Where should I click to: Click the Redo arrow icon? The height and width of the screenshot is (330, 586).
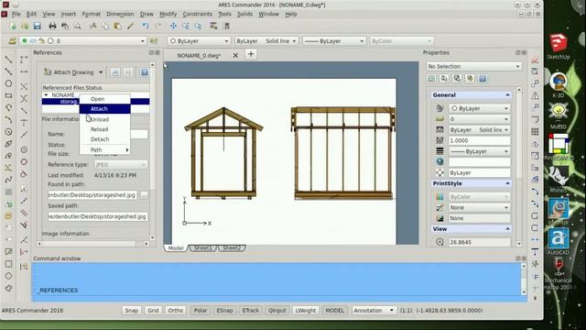pos(158,27)
